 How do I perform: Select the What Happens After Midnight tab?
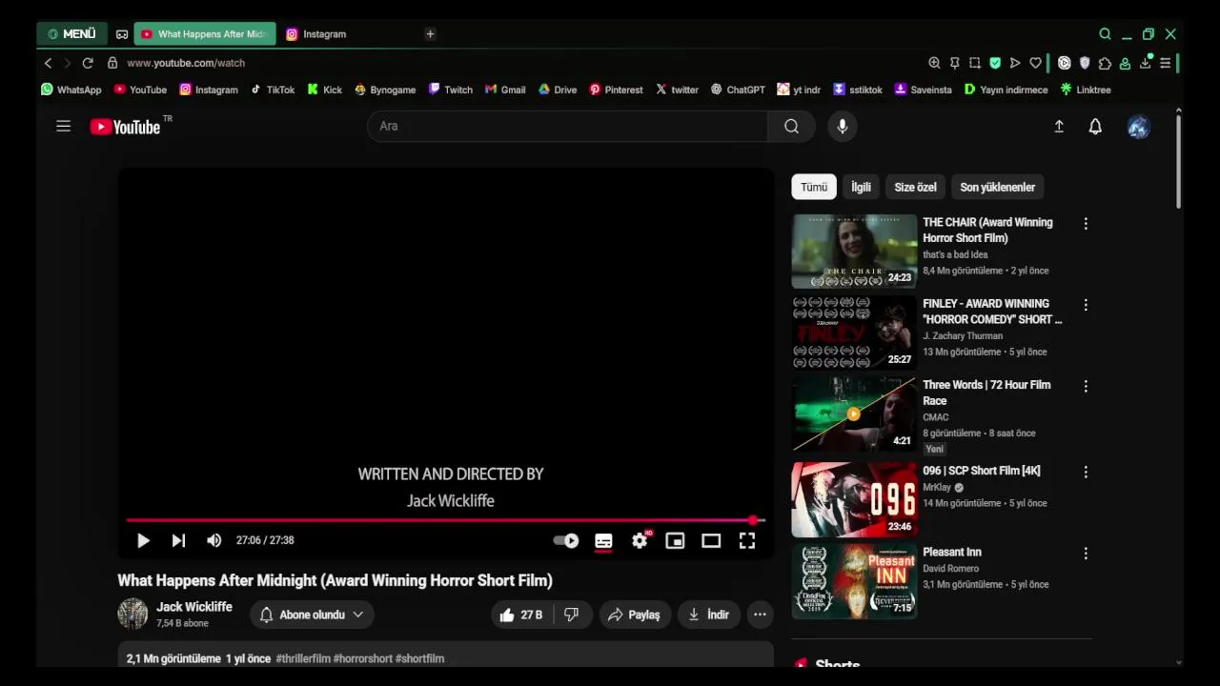[205, 34]
